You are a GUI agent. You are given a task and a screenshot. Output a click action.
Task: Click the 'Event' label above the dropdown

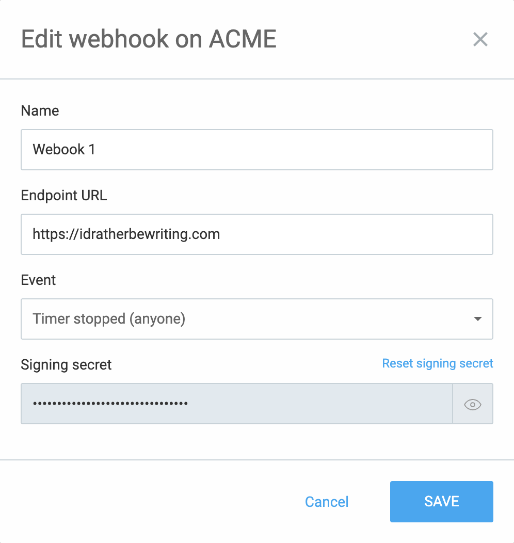click(x=38, y=280)
